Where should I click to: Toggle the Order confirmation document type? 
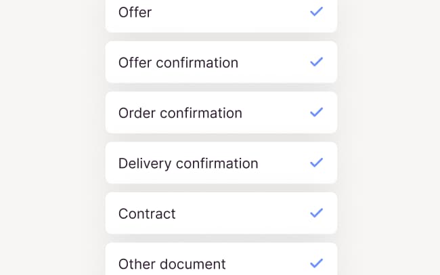coord(221,112)
